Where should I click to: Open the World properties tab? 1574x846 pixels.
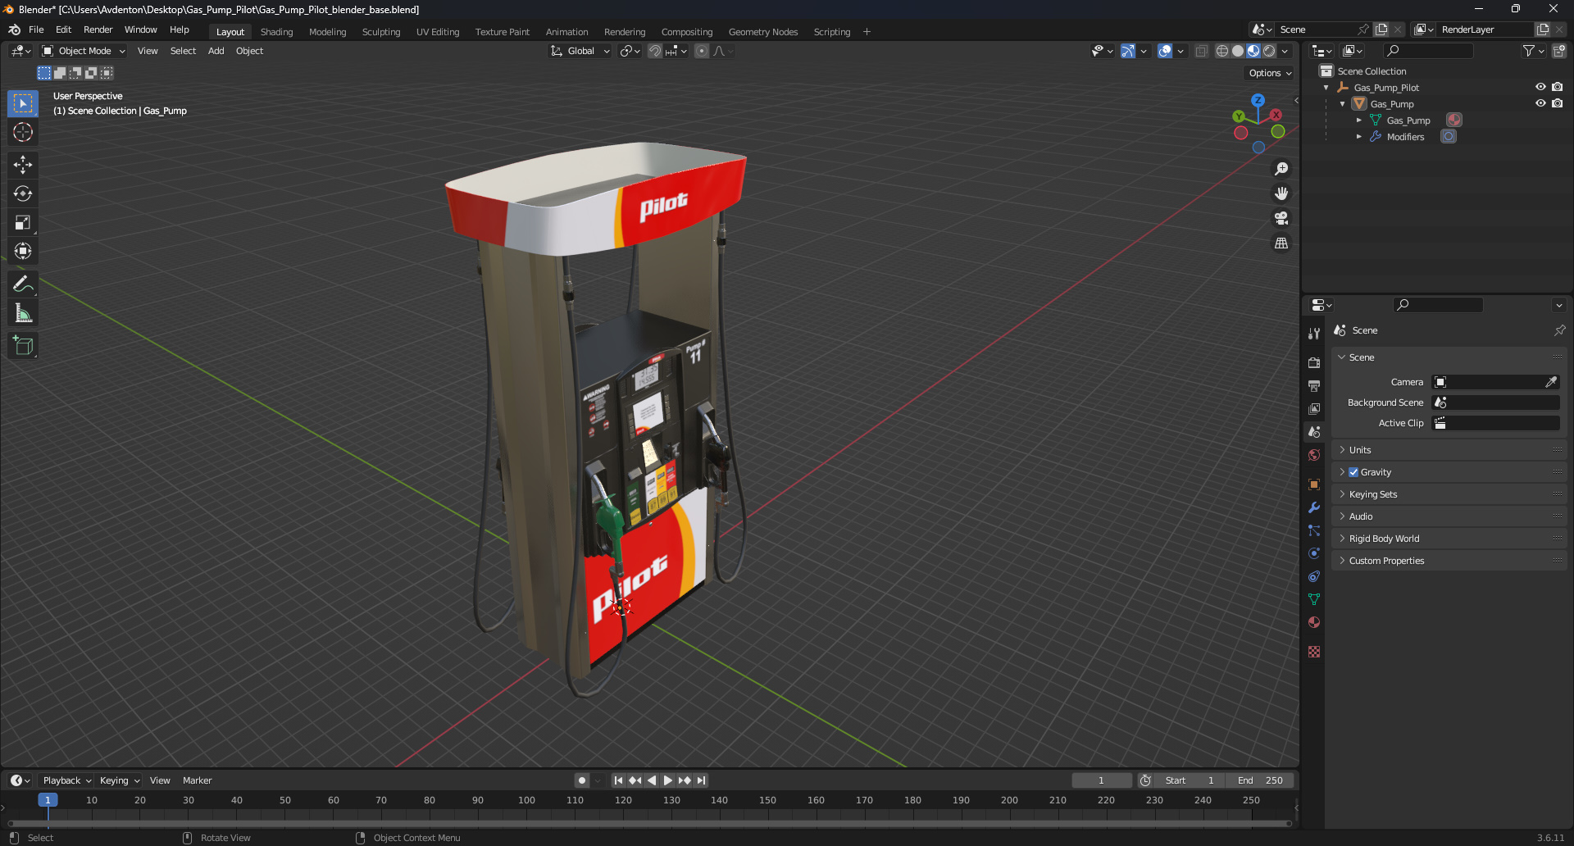coord(1314,454)
